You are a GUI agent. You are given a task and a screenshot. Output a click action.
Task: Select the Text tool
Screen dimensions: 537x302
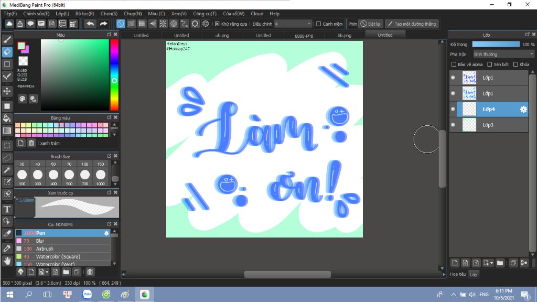click(x=7, y=209)
